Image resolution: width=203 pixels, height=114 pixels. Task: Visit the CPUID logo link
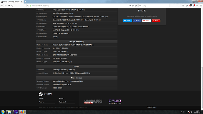click(115, 102)
